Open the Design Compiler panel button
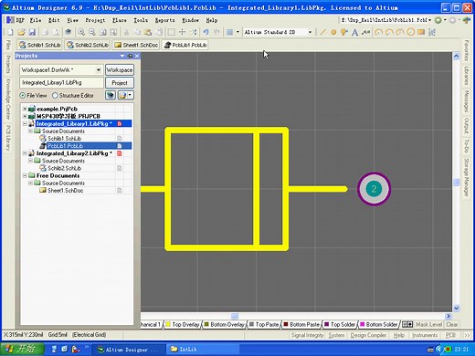 click(368, 335)
